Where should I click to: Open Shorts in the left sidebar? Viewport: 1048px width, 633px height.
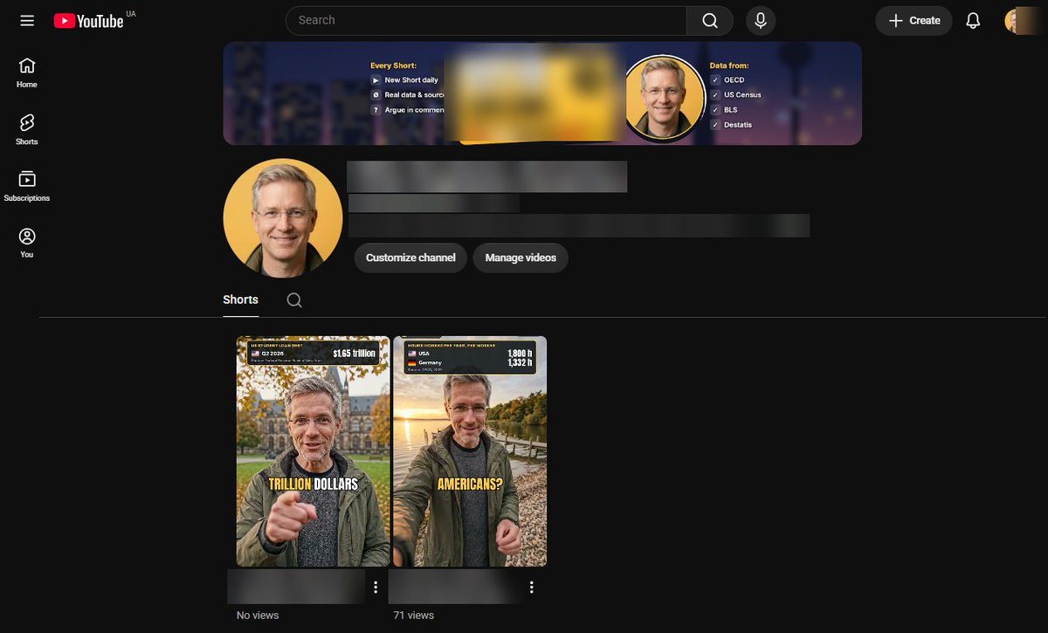(x=27, y=129)
